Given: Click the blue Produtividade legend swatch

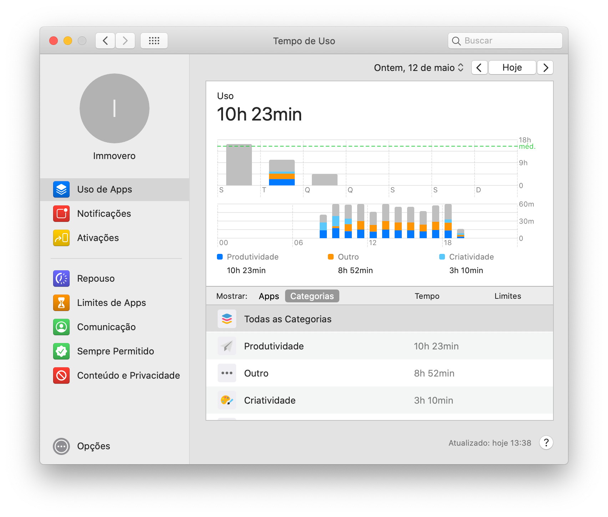Looking at the screenshot, I should [220, 257].
